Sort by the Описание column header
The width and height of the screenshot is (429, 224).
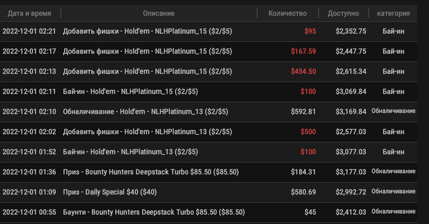tap(159, 13)
